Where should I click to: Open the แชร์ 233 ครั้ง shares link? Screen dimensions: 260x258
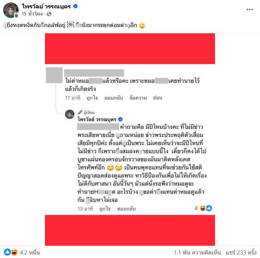click(x=241, y=252)
